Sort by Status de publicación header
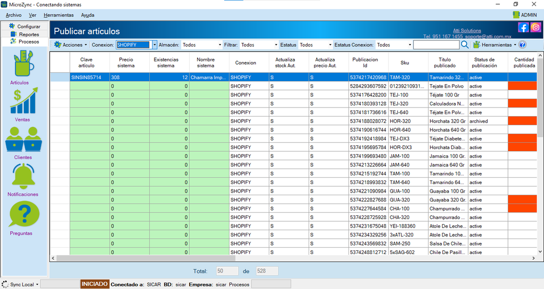 488,63
